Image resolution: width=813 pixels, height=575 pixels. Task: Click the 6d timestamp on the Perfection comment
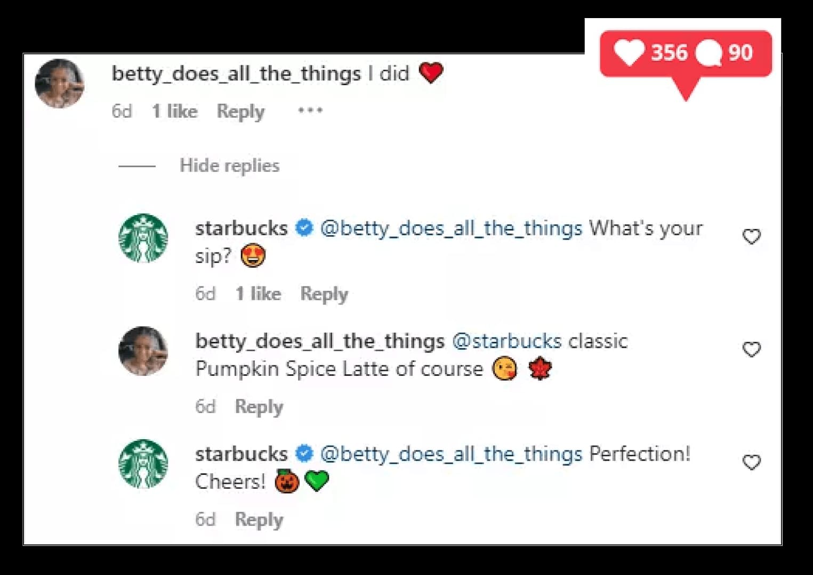tap(205, 519)
